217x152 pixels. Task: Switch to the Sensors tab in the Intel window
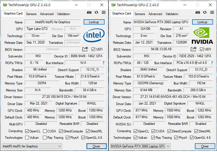click(31, 14)
